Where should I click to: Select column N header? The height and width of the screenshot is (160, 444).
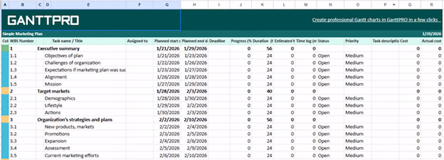tap(330, 5)
